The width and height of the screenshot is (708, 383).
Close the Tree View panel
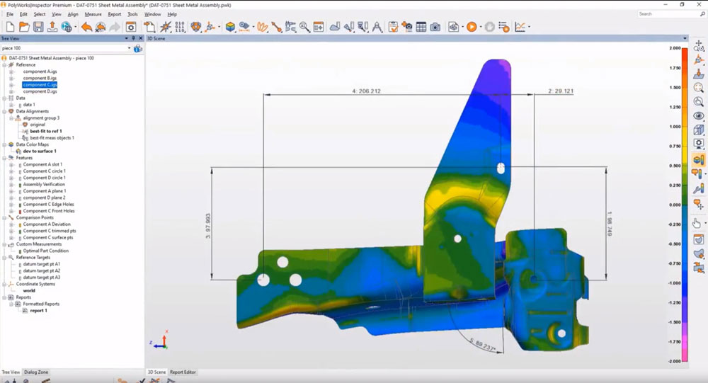pyautogui.click(x=140, y=38)
